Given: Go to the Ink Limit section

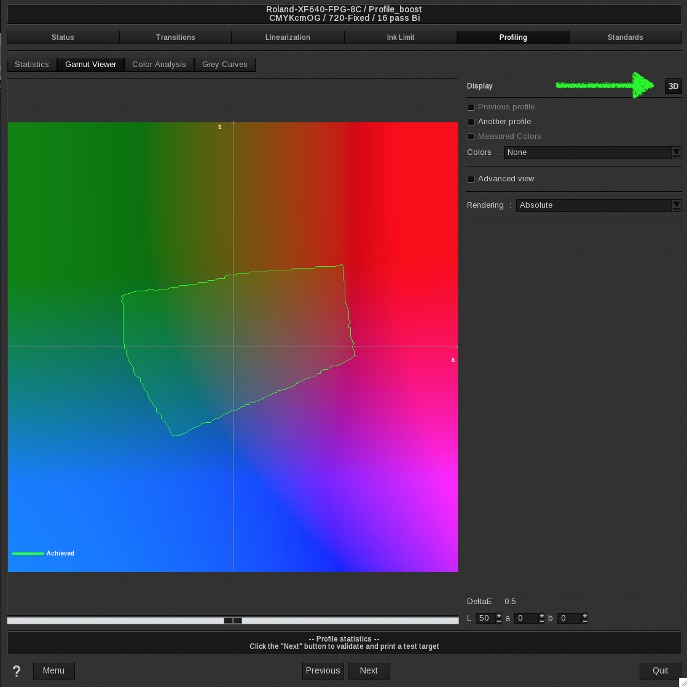Looking at the screenshot, I should tap(401, 37).
